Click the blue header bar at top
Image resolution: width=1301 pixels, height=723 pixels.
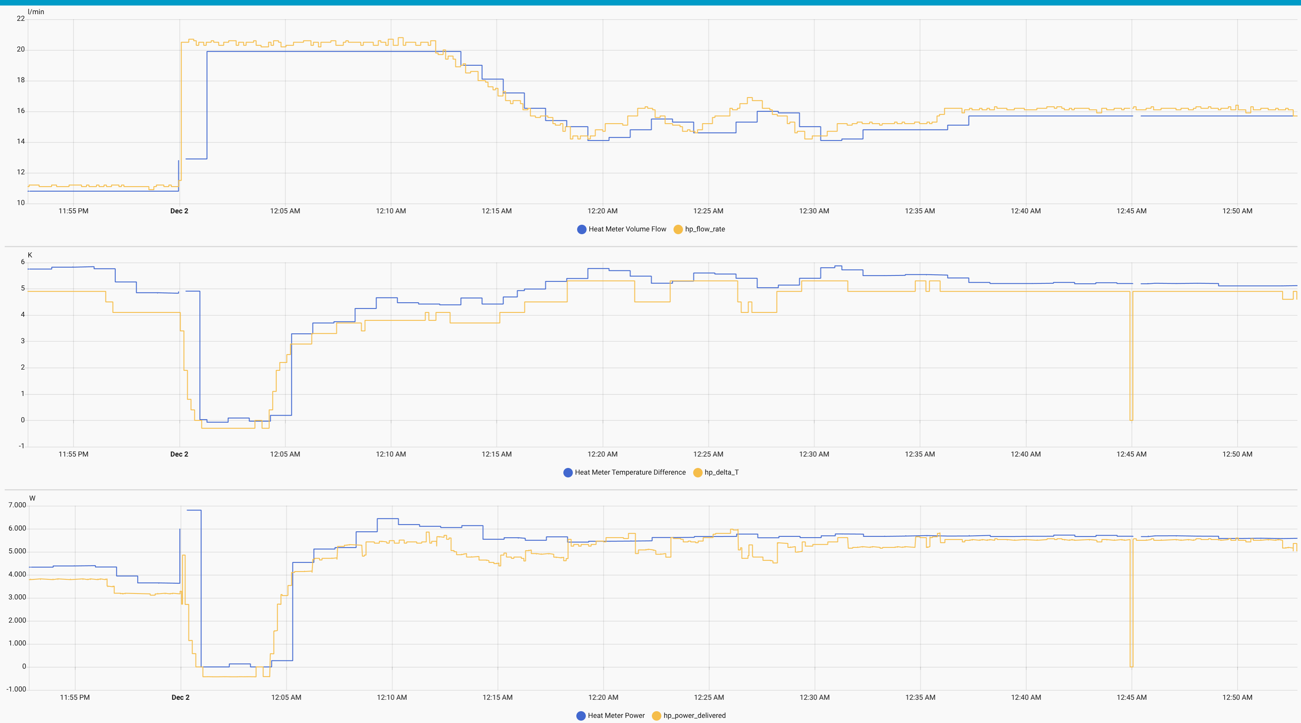coord(651,2)
